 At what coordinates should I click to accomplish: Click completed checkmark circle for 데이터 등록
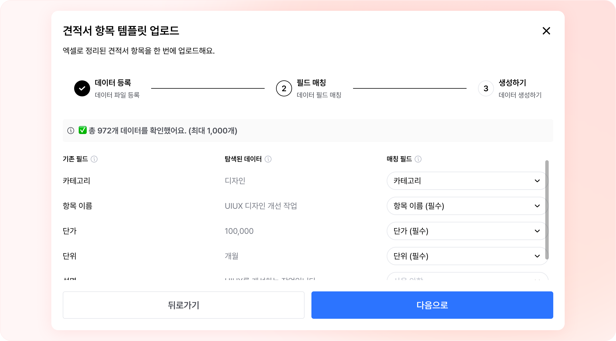[x=82, y=88]
